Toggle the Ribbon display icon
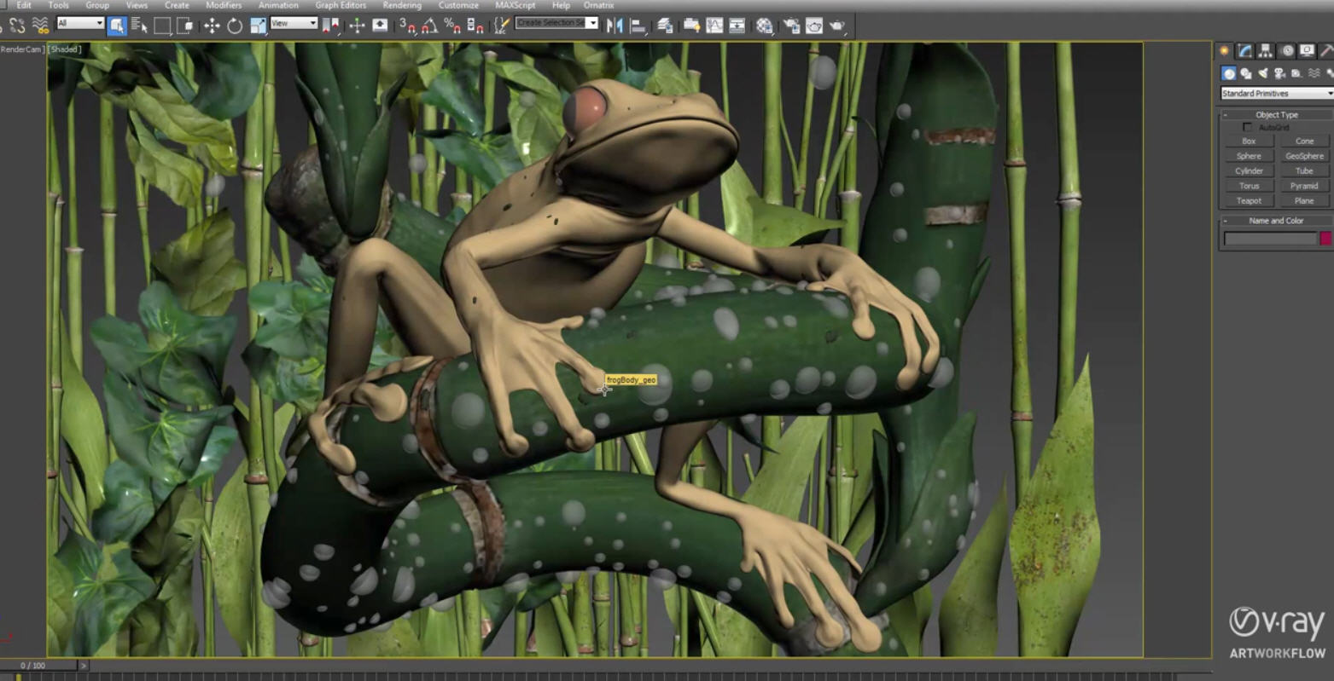The image size is (1334, 681). tap(691, 26)
